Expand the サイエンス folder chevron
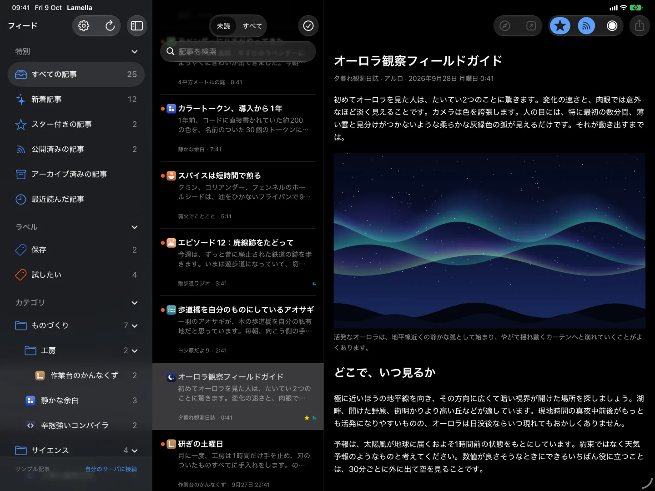 pos(135,451)
